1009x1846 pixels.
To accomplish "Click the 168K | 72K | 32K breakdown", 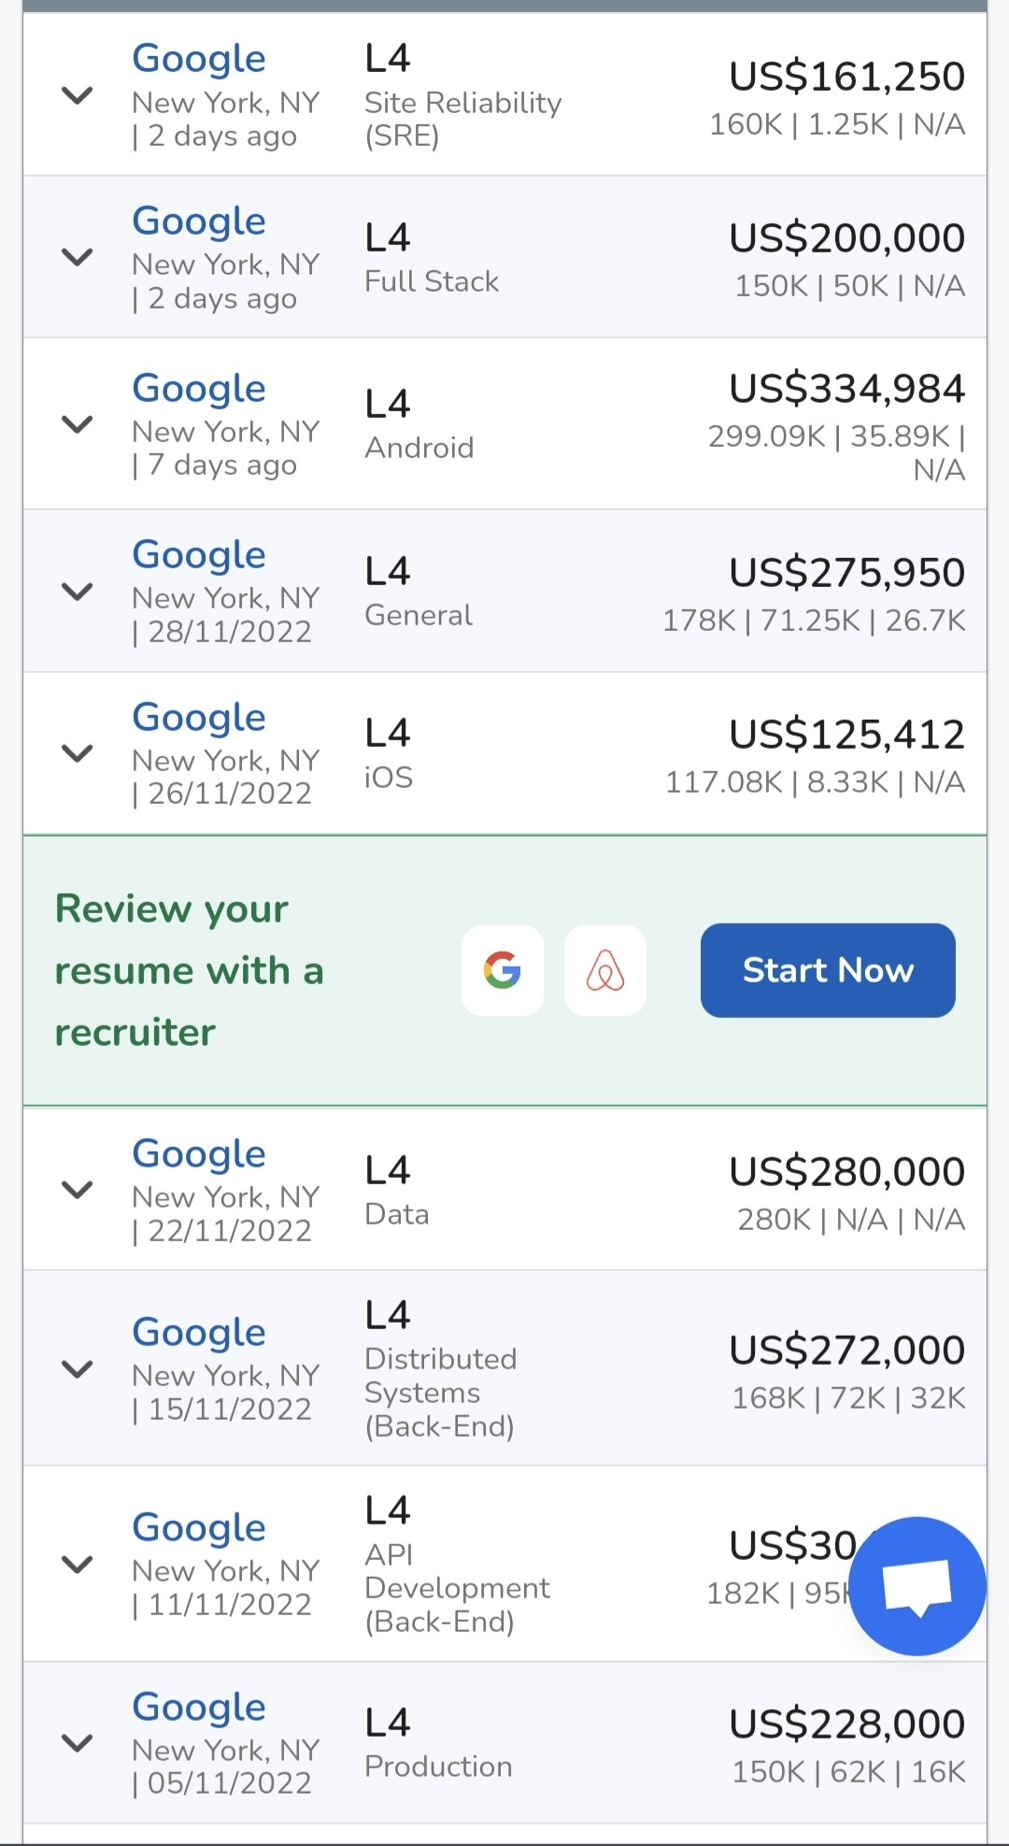I will click(x=848, y=1398).
